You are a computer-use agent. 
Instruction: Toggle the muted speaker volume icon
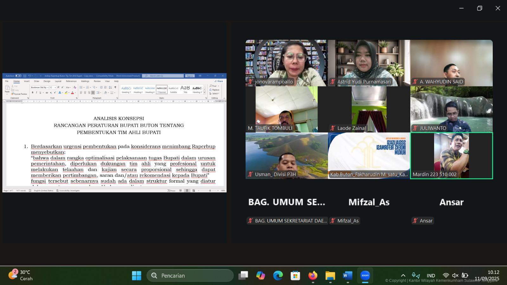click(x=455, y=275)
